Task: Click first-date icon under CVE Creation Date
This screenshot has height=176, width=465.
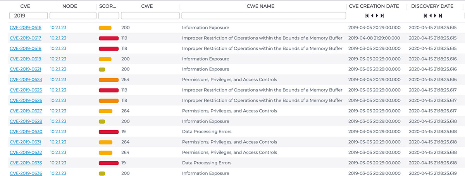Action: coord(367,16)
